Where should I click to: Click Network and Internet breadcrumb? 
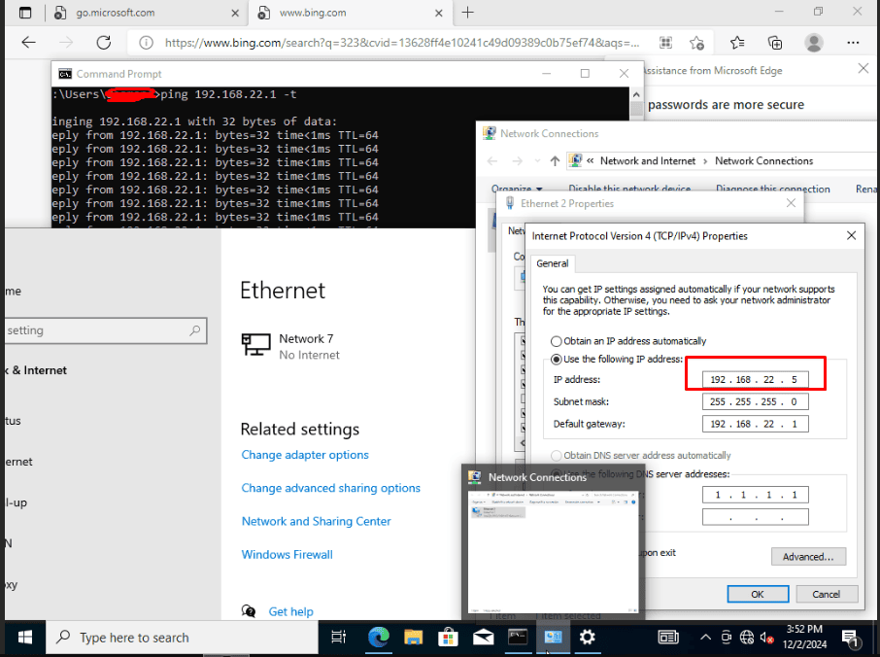click(x=648, y=161)
